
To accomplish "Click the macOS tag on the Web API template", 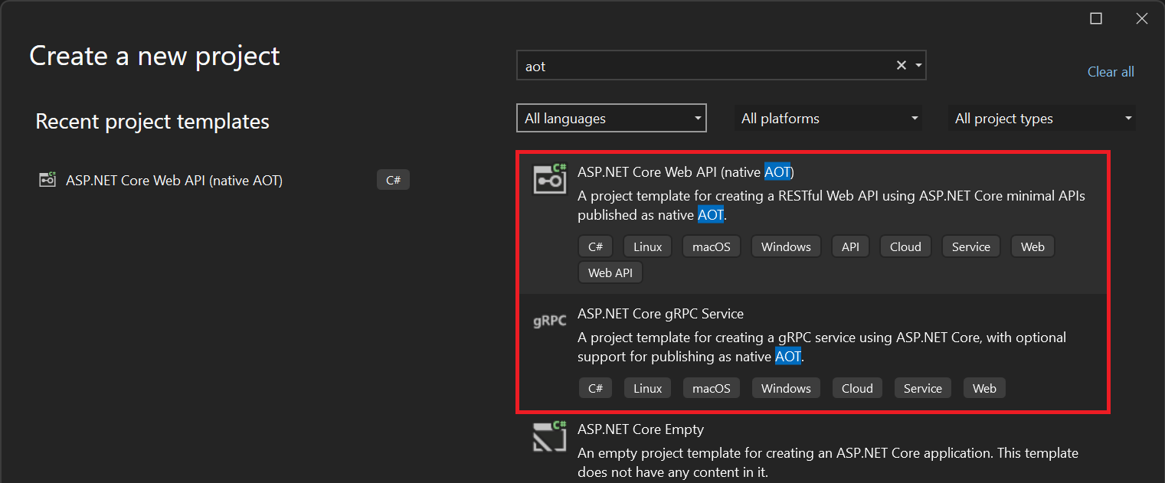I will tap(711, 246).
